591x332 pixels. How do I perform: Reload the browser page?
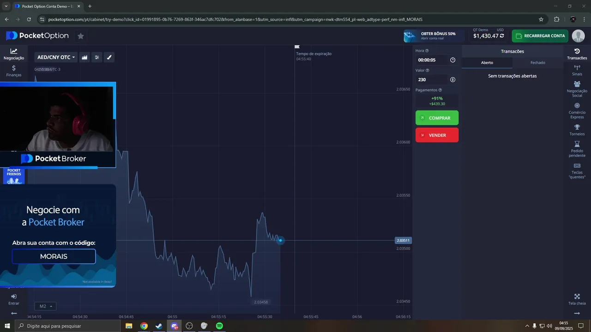[29, 19]
